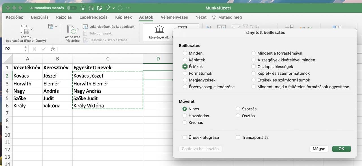Click into the formula bar input
The image size is (362, 166).
click(115, 49)
